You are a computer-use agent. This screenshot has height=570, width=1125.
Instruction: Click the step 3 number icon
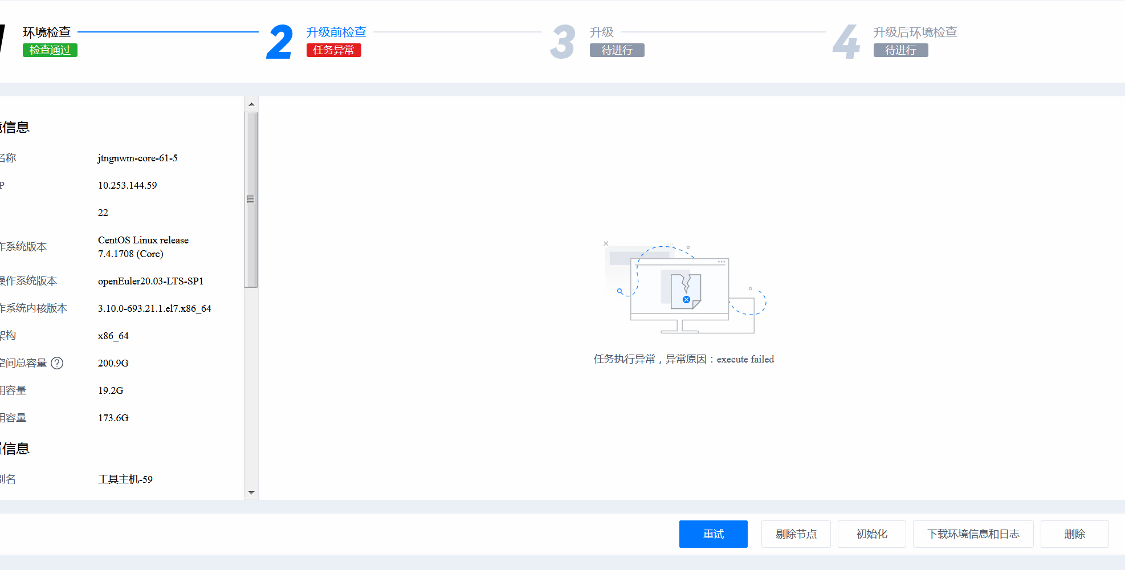562,42
